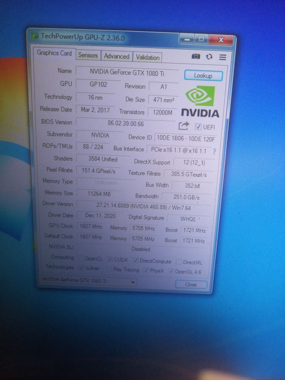Click the Technology field showing 16 nm

95,97
